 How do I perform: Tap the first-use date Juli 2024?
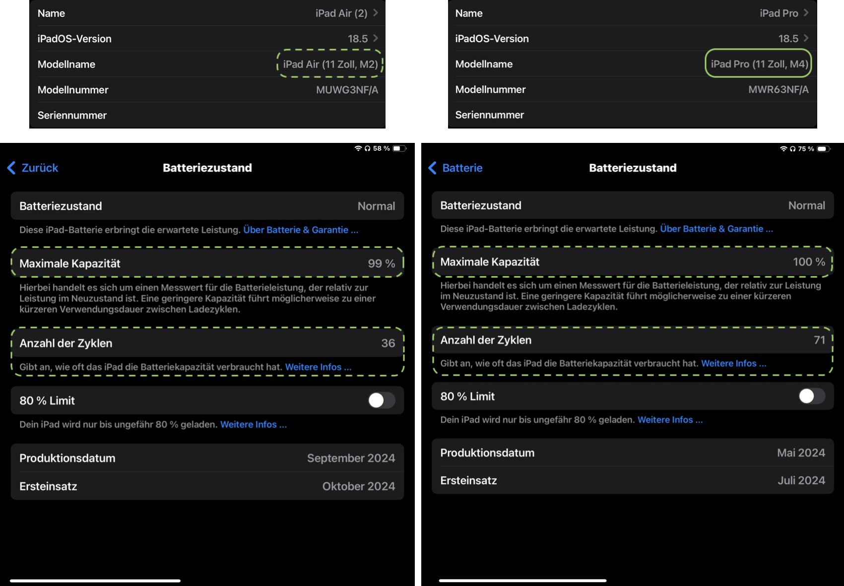pos(801,480)
